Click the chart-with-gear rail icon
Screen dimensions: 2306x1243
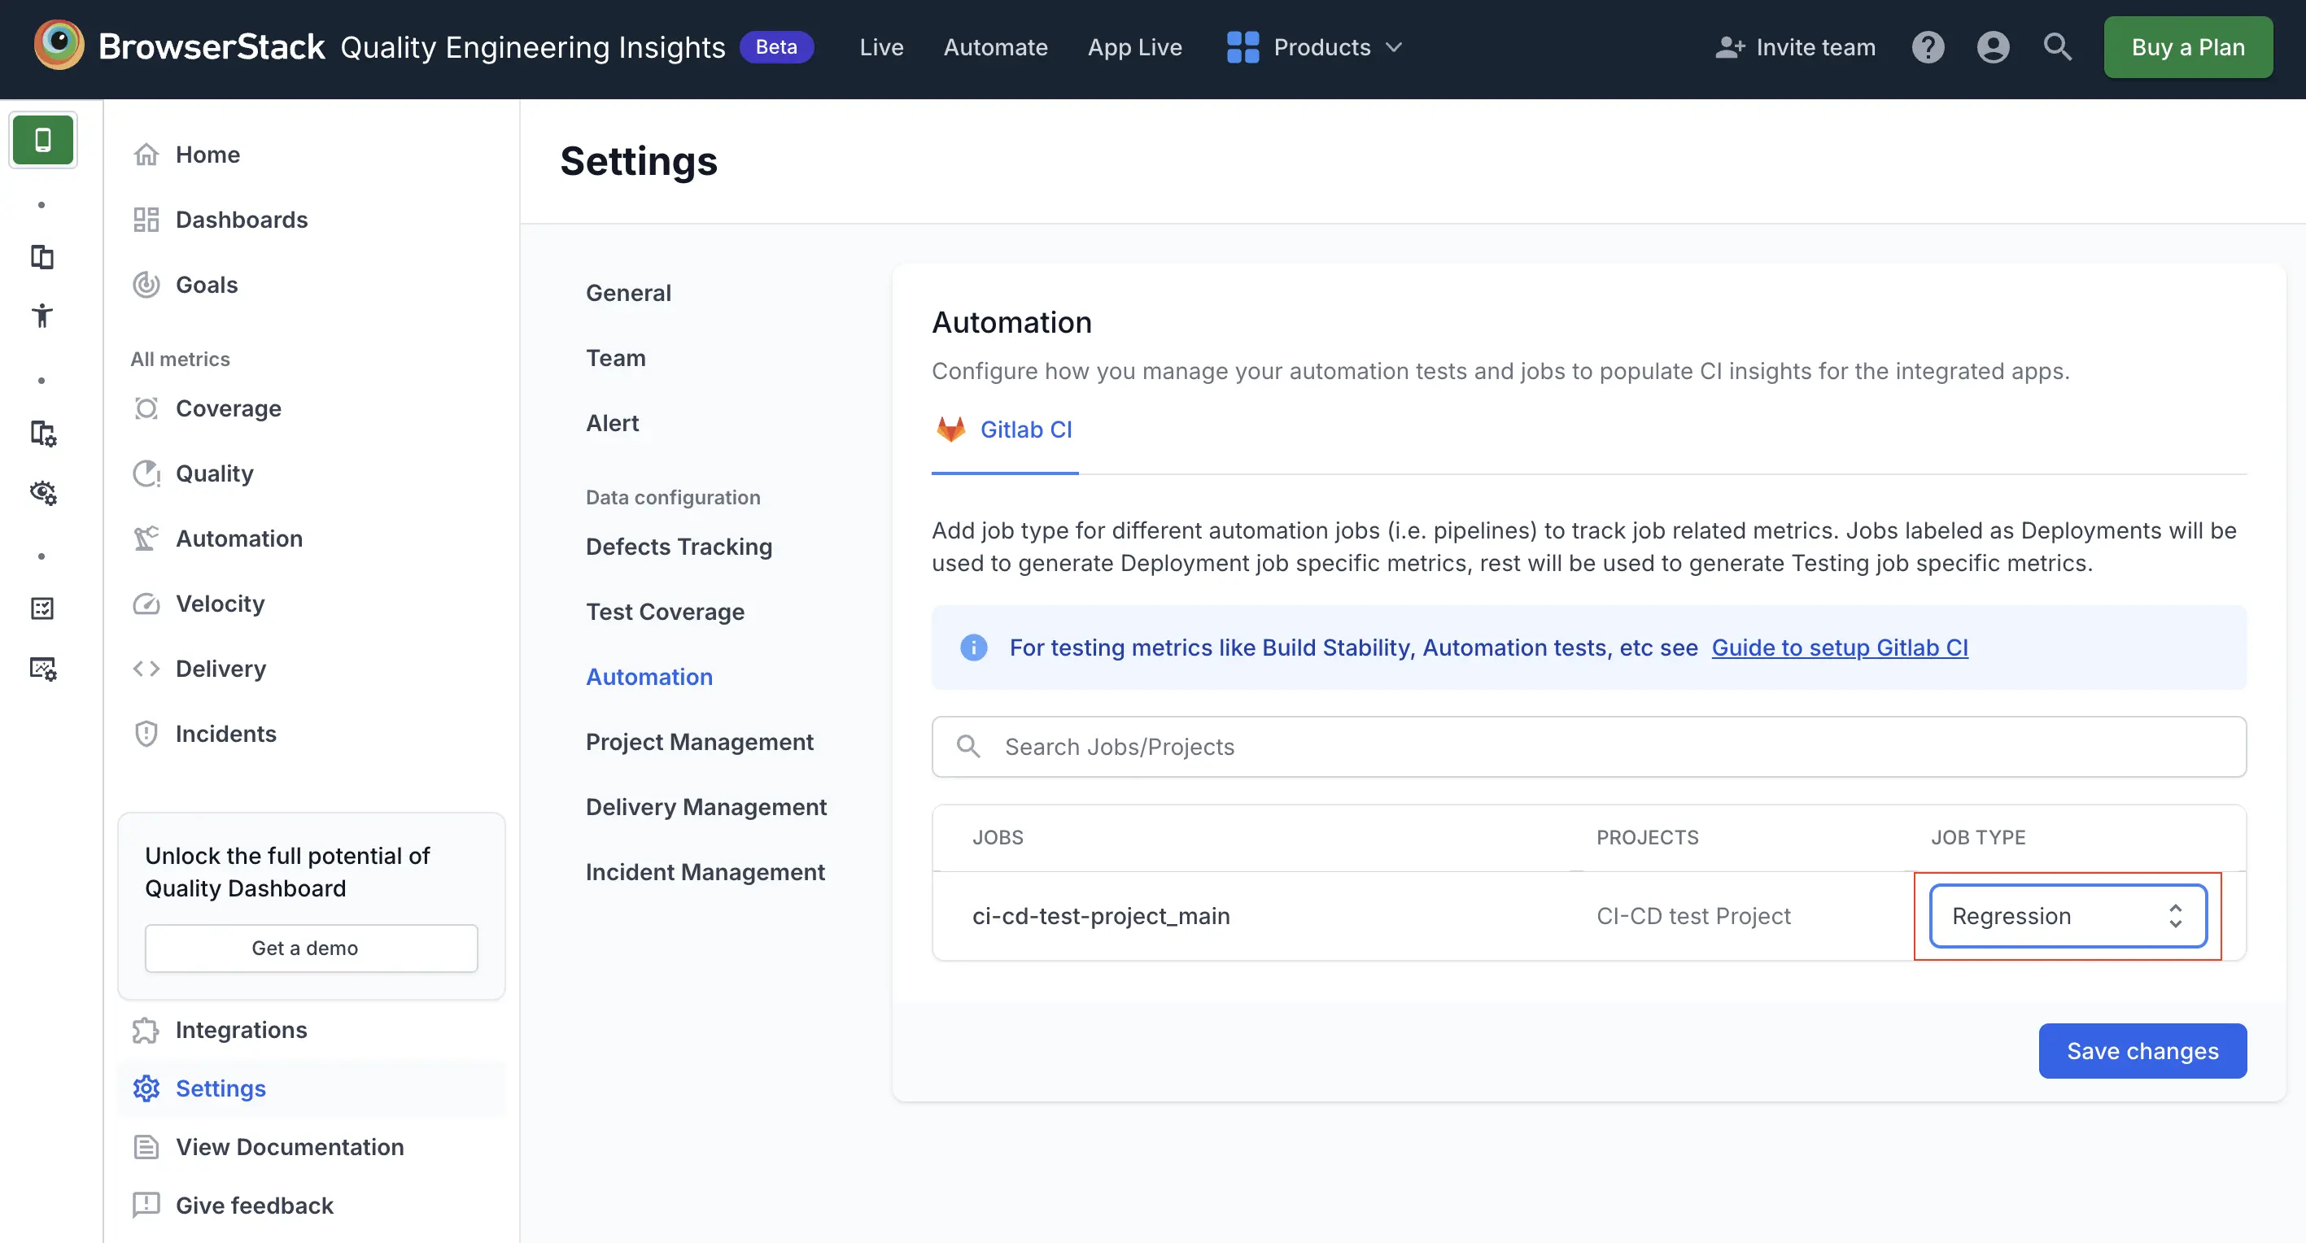coord(42,668)
